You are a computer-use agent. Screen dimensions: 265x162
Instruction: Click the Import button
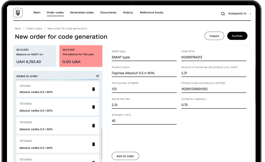coord(214,36)
